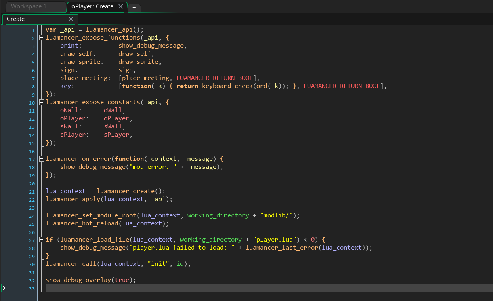Click the draw_sprite value on line 5
Screen dimensions: 493x301
click(x=138, y=62)
